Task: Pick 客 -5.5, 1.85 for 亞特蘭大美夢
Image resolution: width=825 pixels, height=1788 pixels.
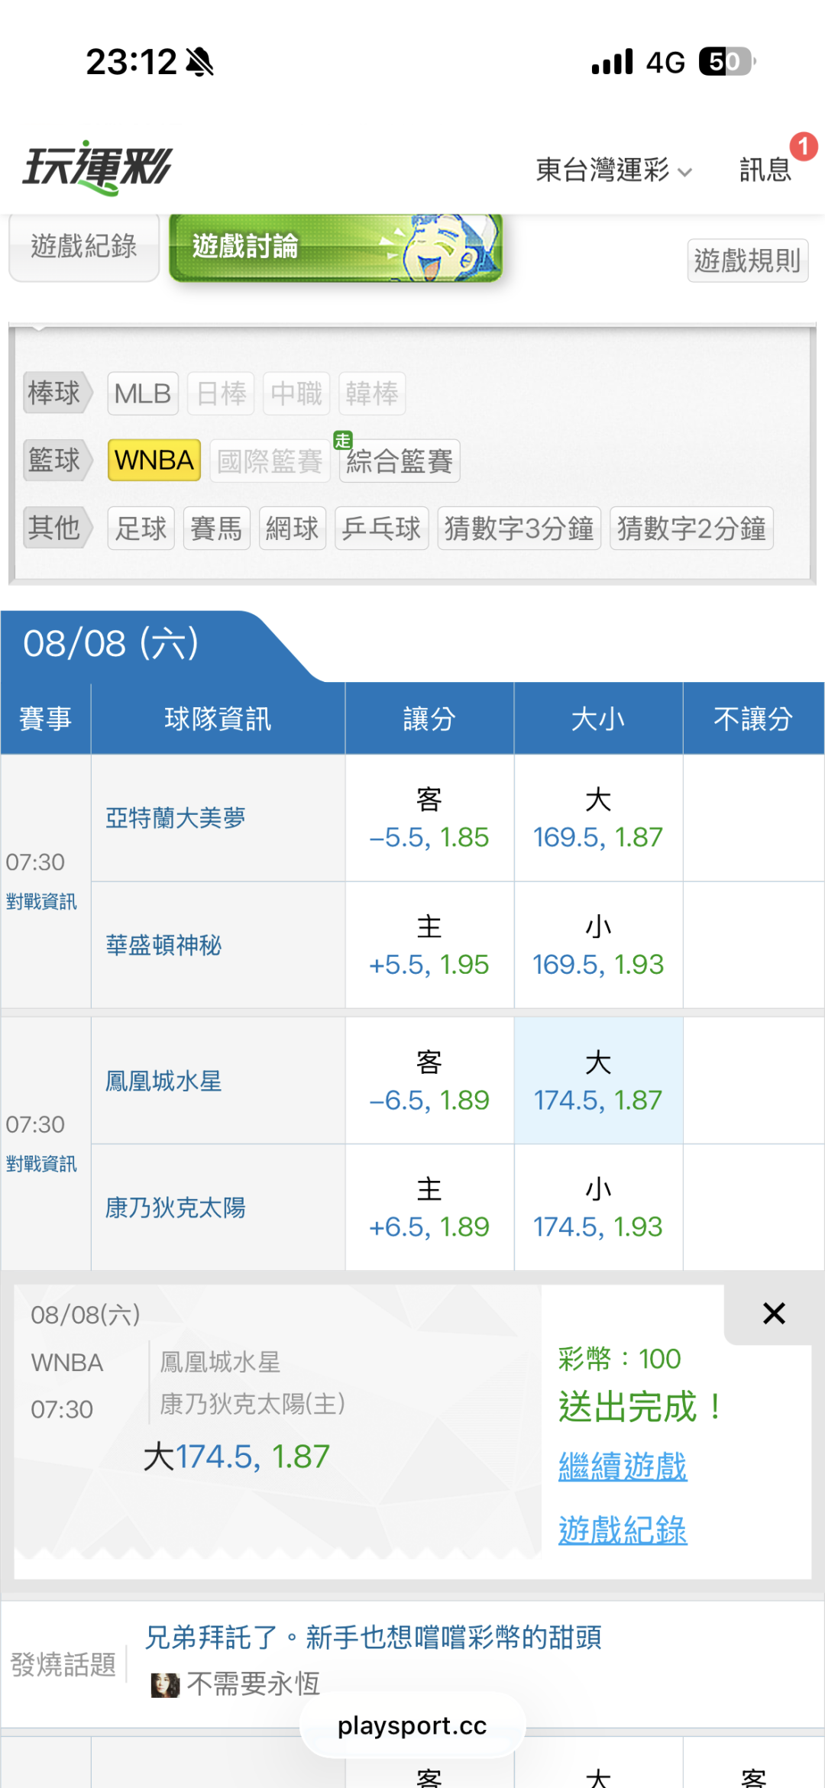Action: coord(429,818)
